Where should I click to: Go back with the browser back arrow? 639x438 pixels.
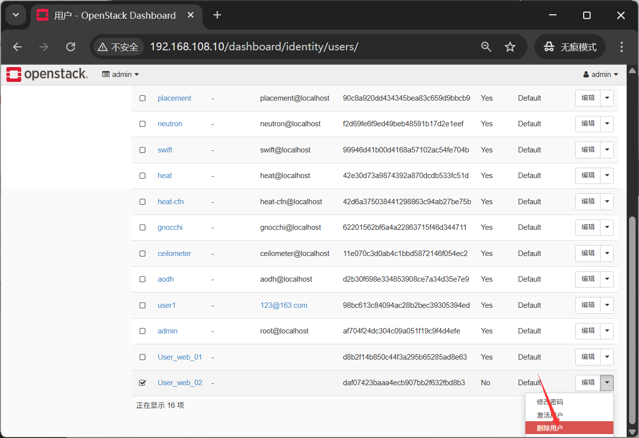pos(18,47)
